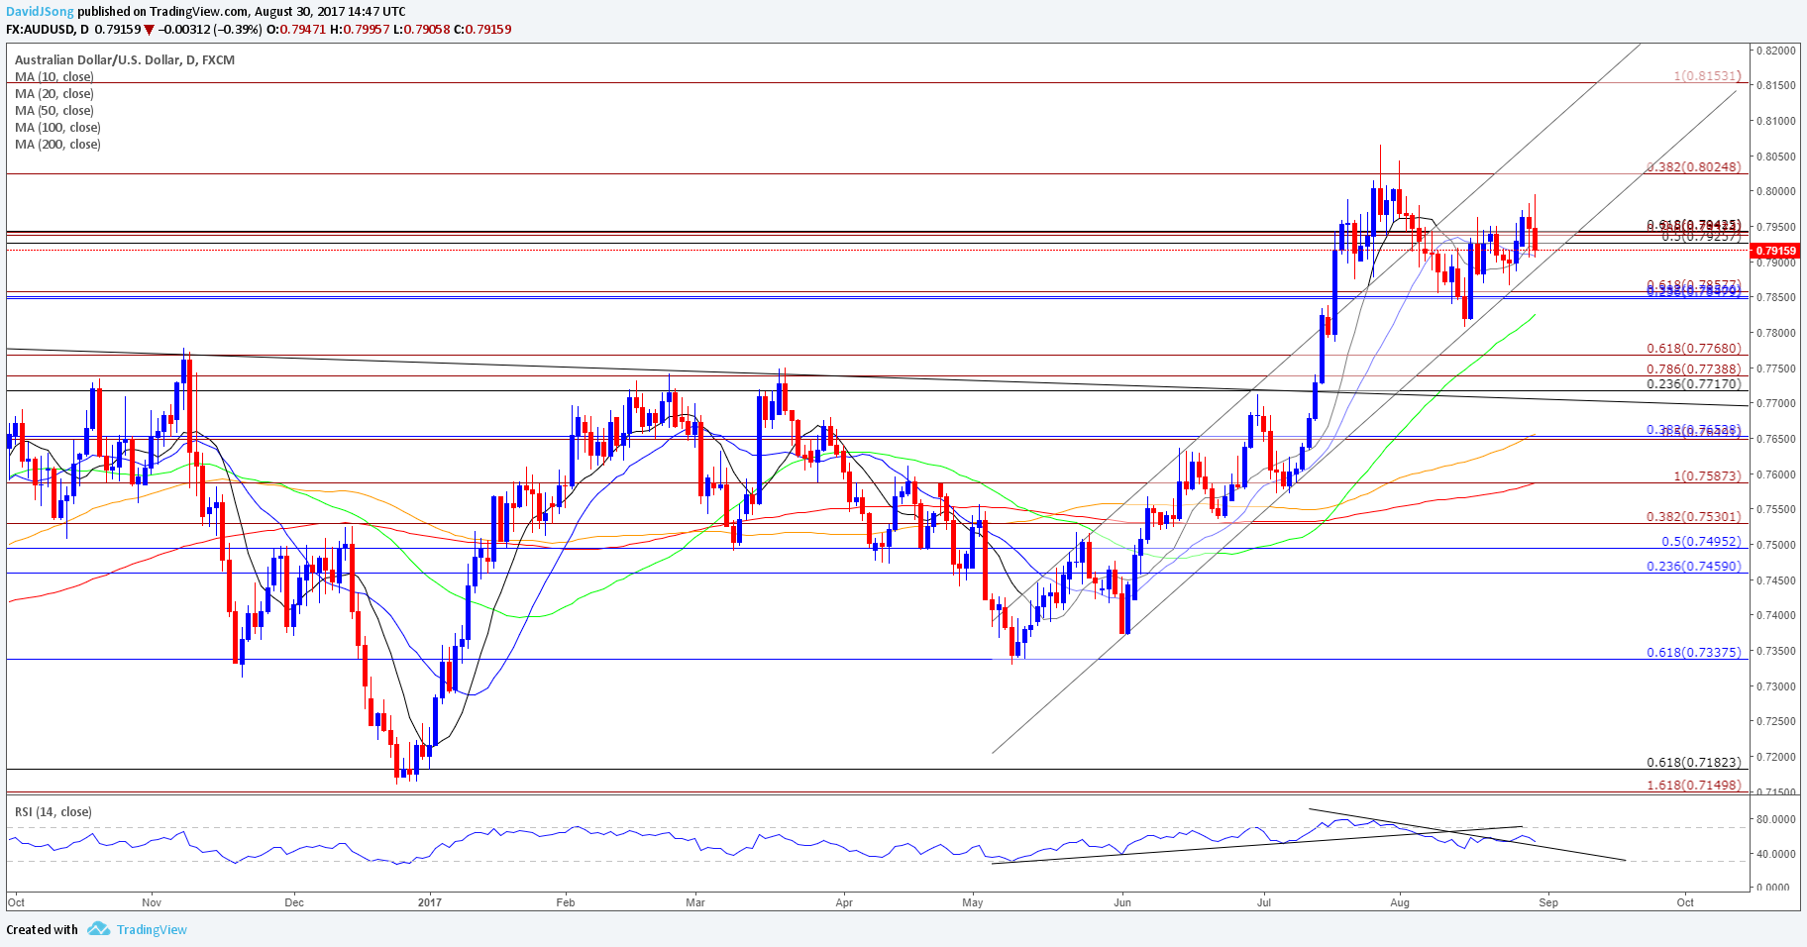Click the 0.382(0.75301) Fibonacci label
This screenshot has height=947, width=1807.
click(x=1694, y=516)
